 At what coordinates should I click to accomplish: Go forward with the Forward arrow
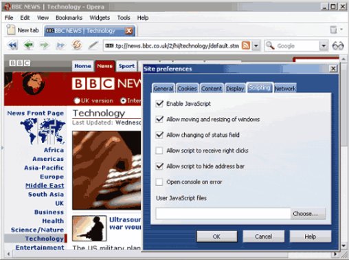[45, 45]
